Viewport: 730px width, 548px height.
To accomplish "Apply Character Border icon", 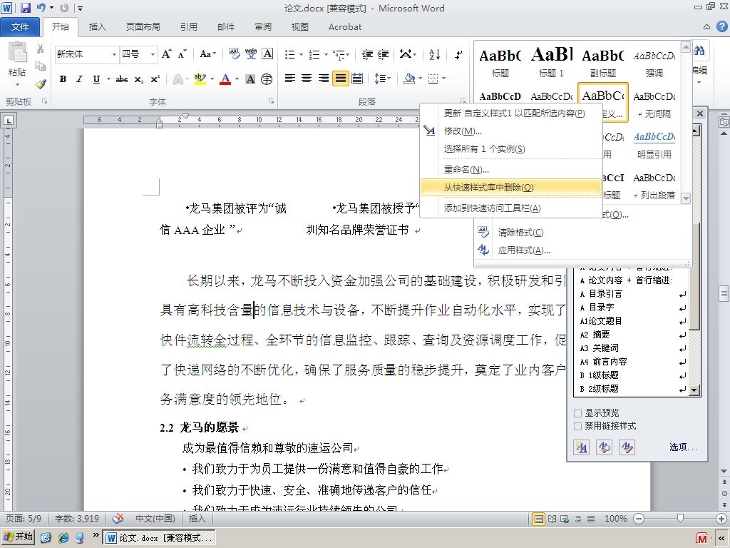I will [267, 54].
